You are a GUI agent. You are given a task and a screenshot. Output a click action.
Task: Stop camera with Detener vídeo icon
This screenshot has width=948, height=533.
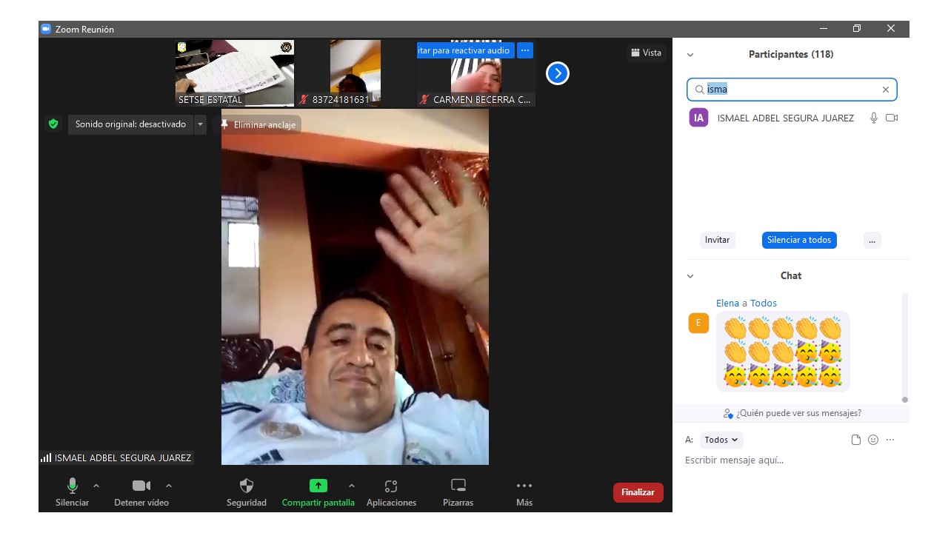141,486
